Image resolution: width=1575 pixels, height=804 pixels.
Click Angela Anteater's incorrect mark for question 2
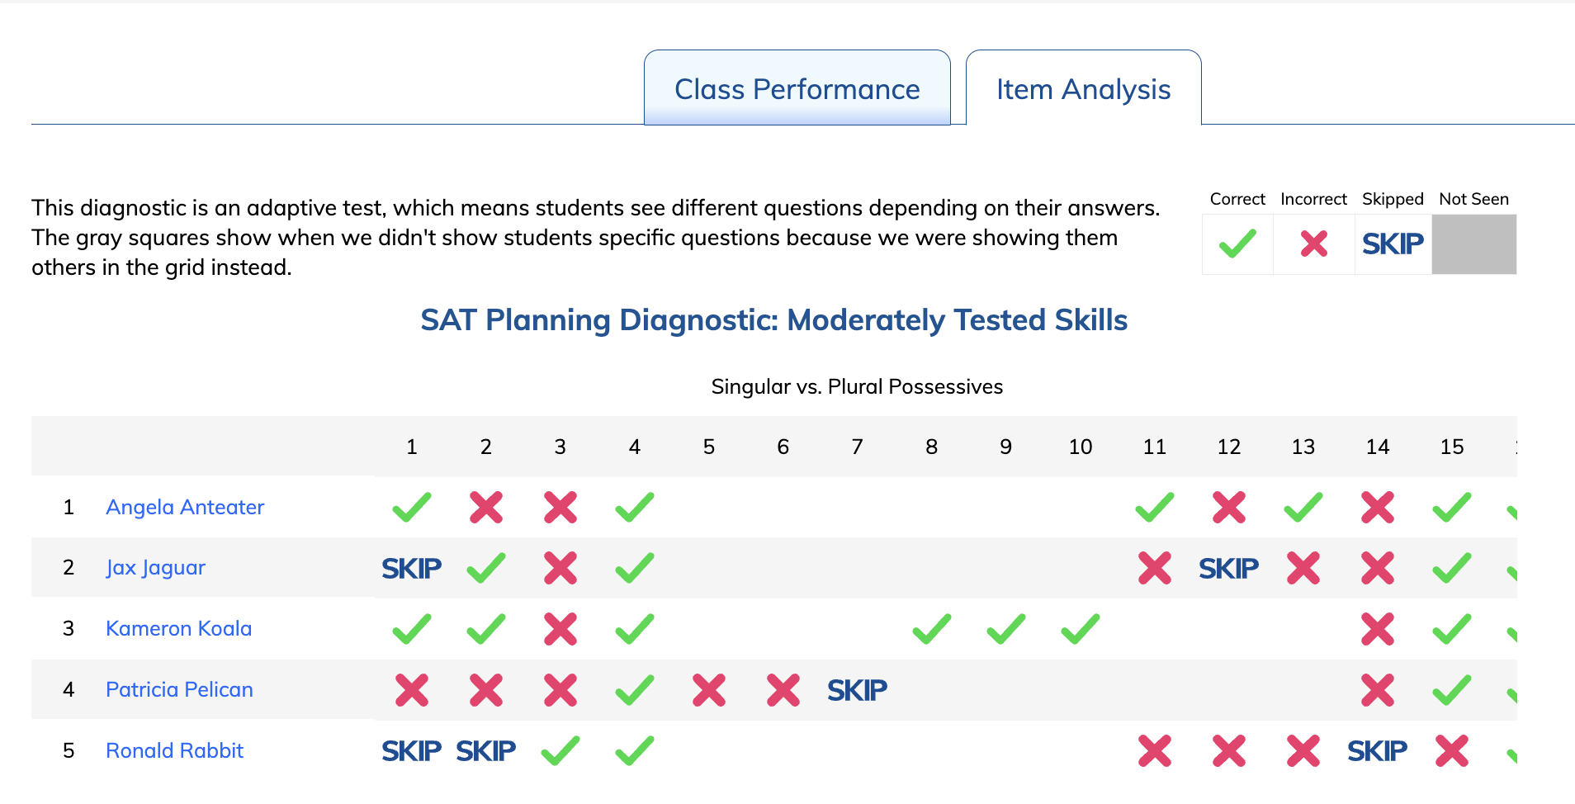coord(486,507)
